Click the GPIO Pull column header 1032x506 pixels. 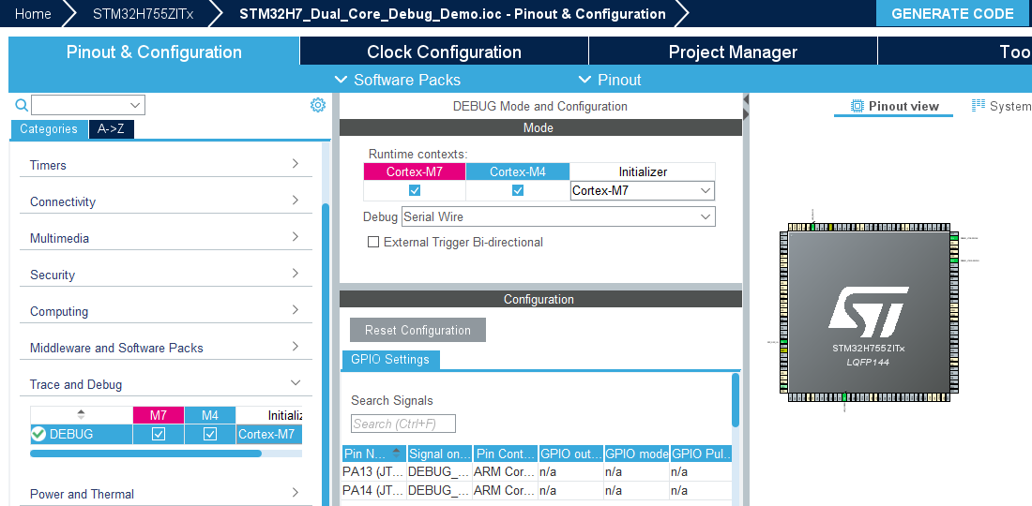pos(700,454)
